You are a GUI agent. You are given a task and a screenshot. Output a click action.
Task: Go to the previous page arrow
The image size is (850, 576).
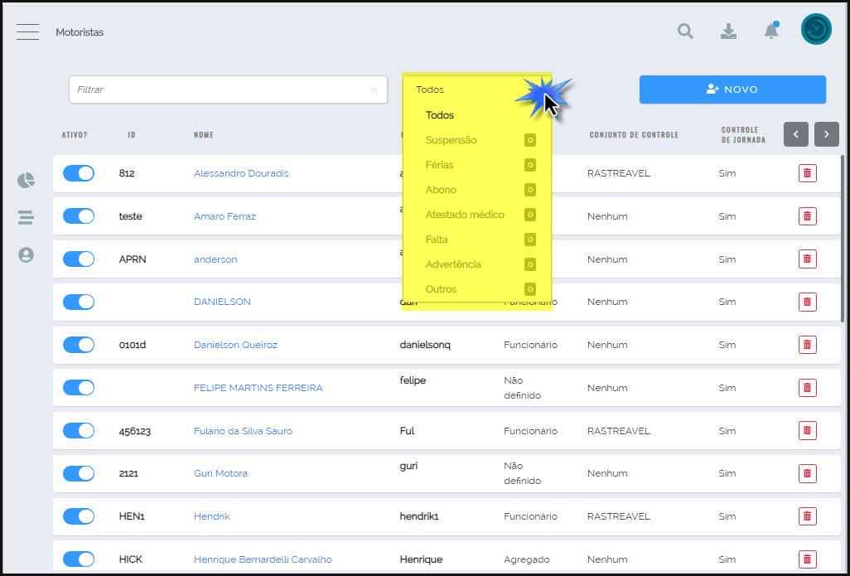tap(795, 134)
